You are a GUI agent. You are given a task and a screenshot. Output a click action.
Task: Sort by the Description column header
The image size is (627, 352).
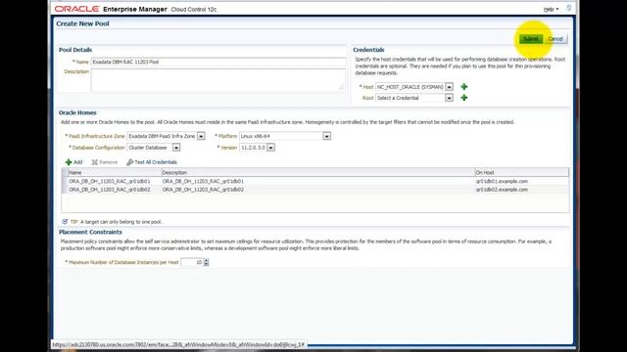[x=317, y=172]
